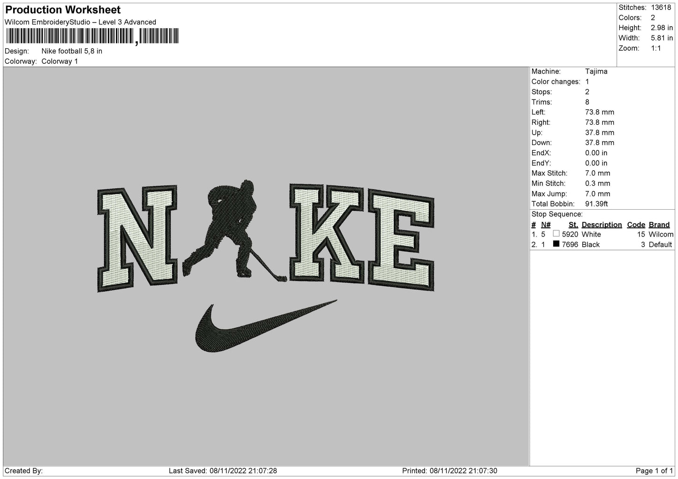
Task: Click the Left value 73.8 mm
Action: 600,112
